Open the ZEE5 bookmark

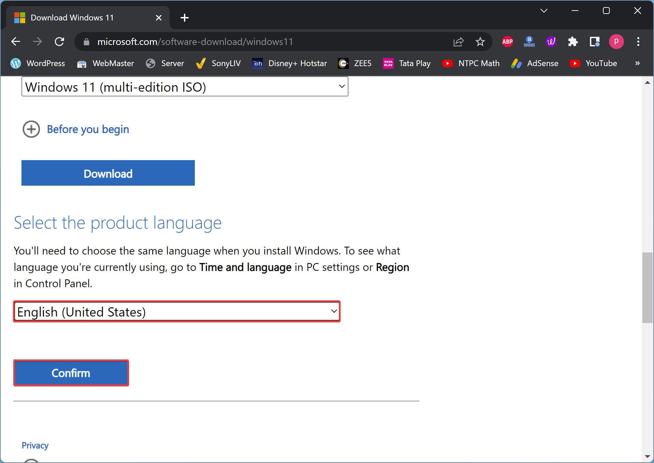pyautogui.click(x=355, y=63)
